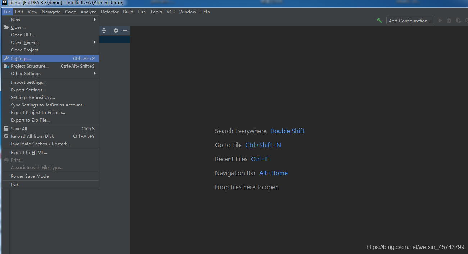Select Associate with File Type... entry

(x=50, y=168)
